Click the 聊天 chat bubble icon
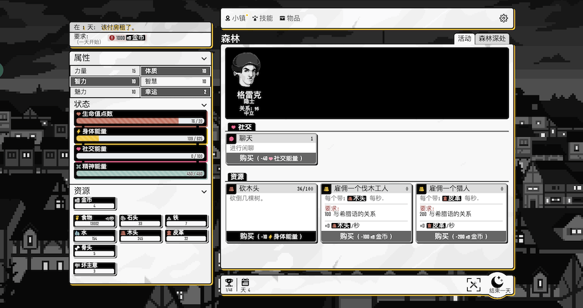583x308 pixels. pos(231,139)
